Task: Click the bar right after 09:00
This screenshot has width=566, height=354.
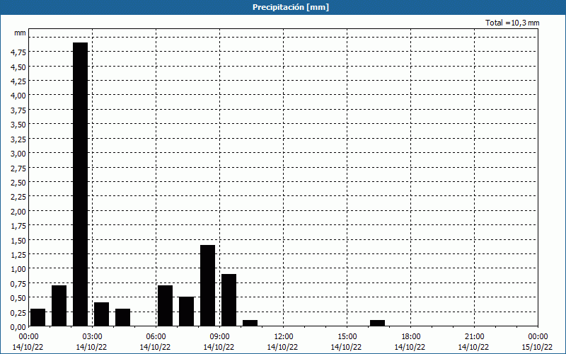Action: [x=229, y=300]
